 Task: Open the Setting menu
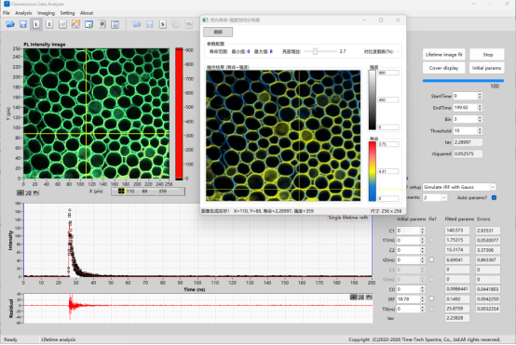67,13
